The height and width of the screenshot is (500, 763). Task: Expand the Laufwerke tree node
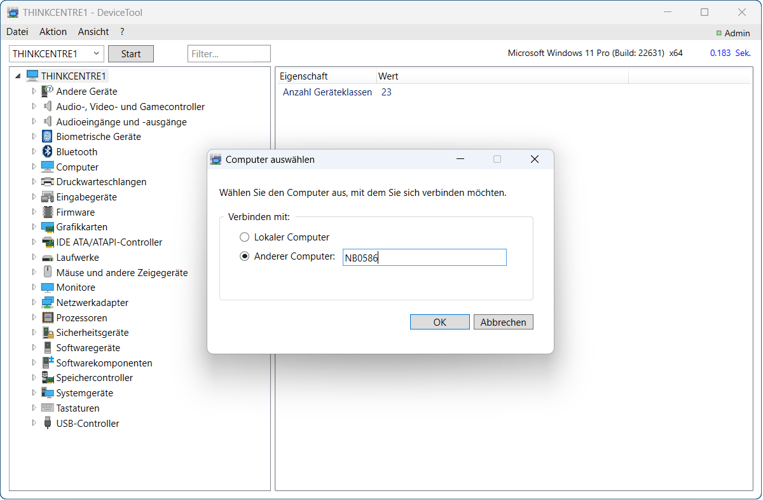pyautogui.click(x=34, y=258)
